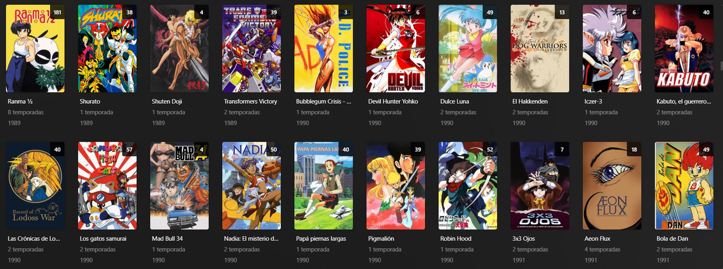This screenshot has width=723, height=269.
Task: Select the Samurai Pizza Cats poster
Action: pos(107,186)
